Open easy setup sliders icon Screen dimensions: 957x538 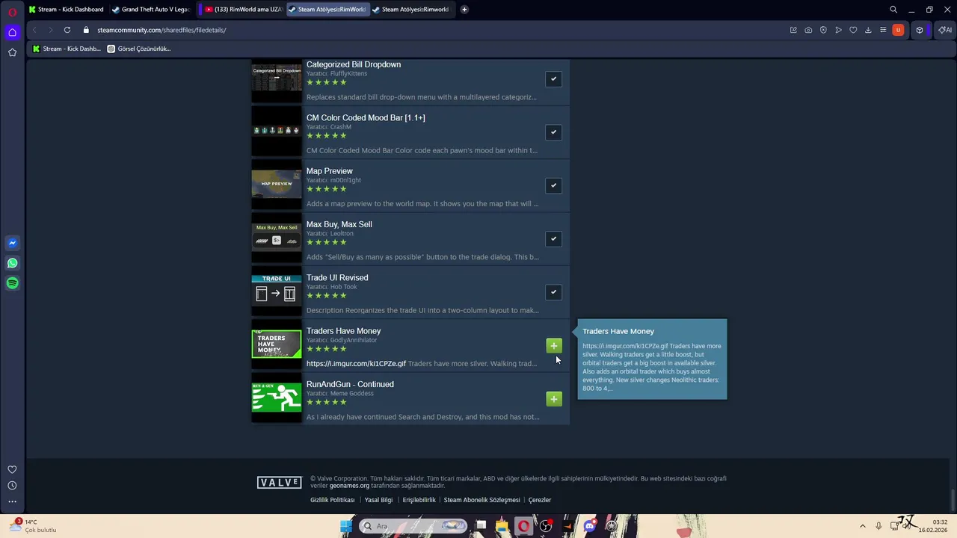pos(883,30)
